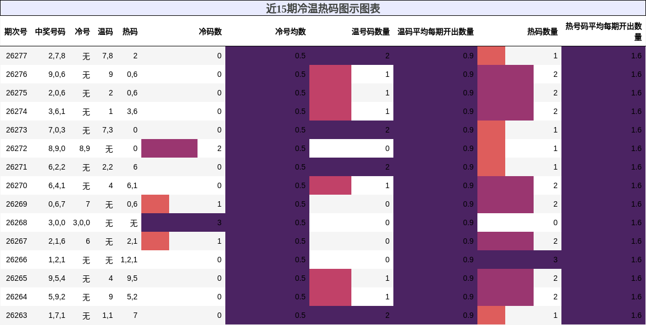Click warm code 7,3 in row 26273

coord(107,130)
